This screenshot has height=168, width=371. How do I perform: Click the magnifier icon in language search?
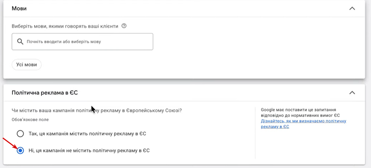point(20,42)
